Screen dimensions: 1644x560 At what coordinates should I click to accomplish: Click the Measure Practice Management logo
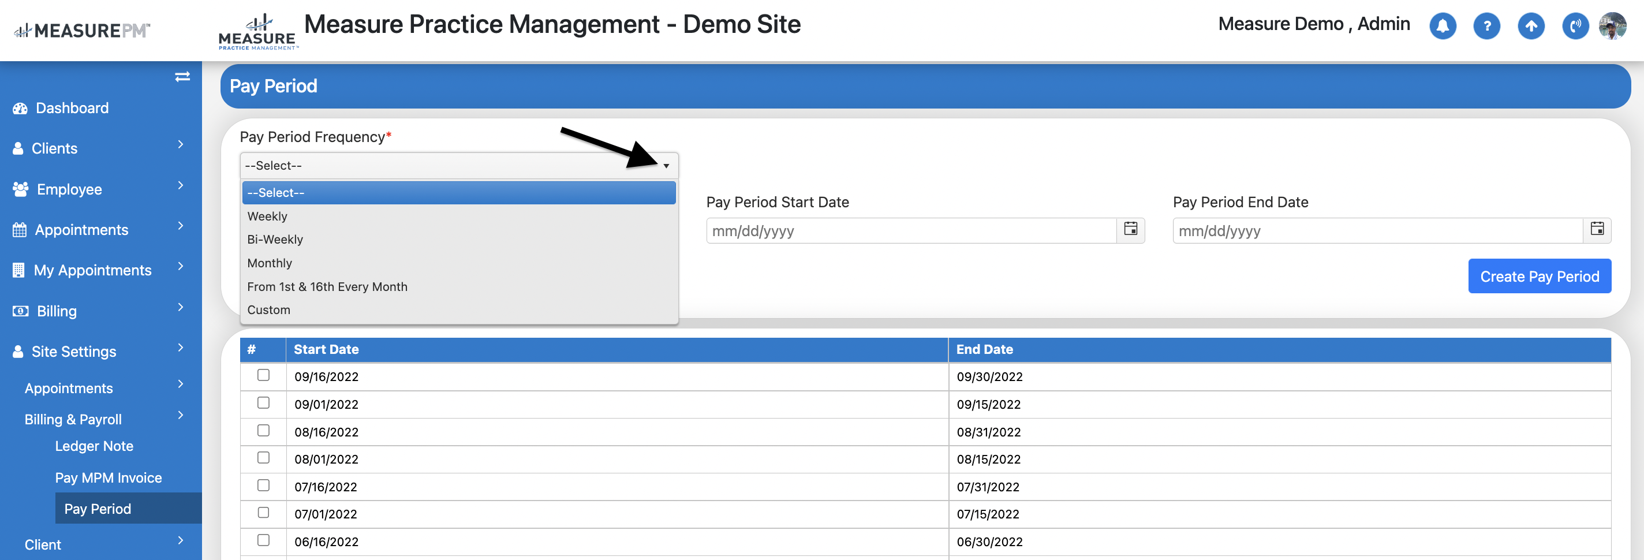258,32
